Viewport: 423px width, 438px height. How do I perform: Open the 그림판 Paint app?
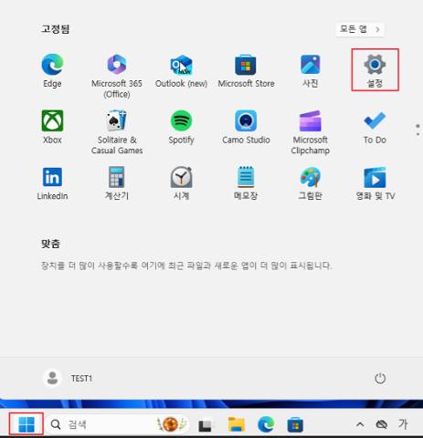[310, 183]
